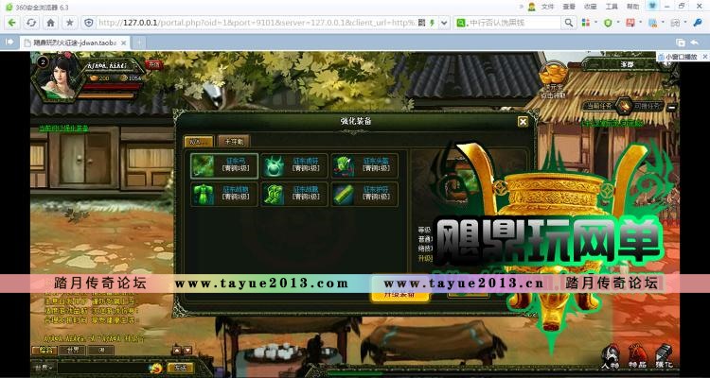Click the tab list windows icon

[x=680, y=43]
